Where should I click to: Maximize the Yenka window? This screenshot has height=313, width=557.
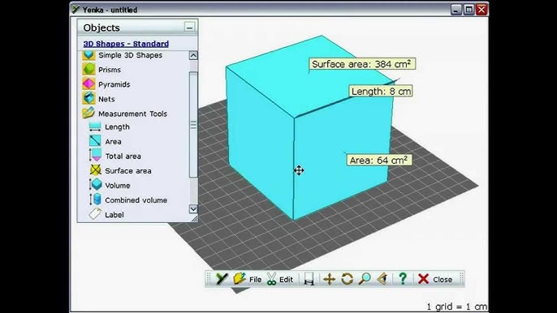pyautogui.click(x=469, y=10)
